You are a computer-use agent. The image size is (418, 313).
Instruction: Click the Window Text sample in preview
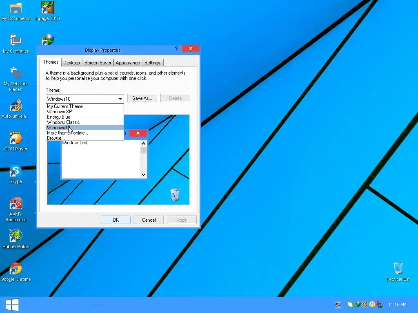pos(75,143)
